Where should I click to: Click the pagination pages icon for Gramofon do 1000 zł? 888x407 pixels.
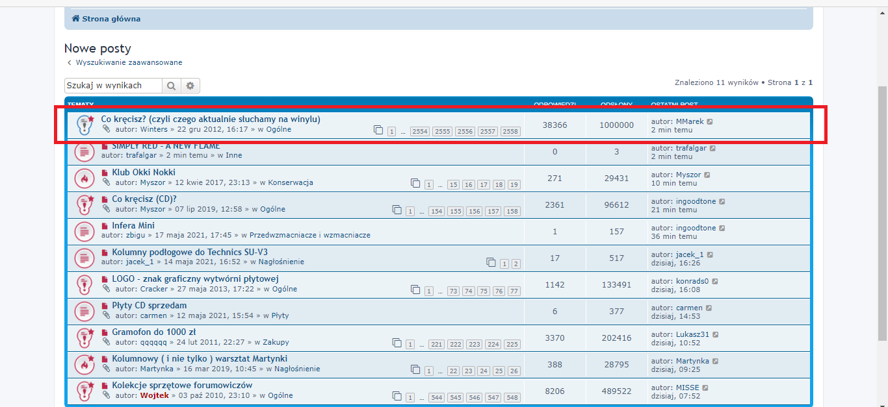397,343
